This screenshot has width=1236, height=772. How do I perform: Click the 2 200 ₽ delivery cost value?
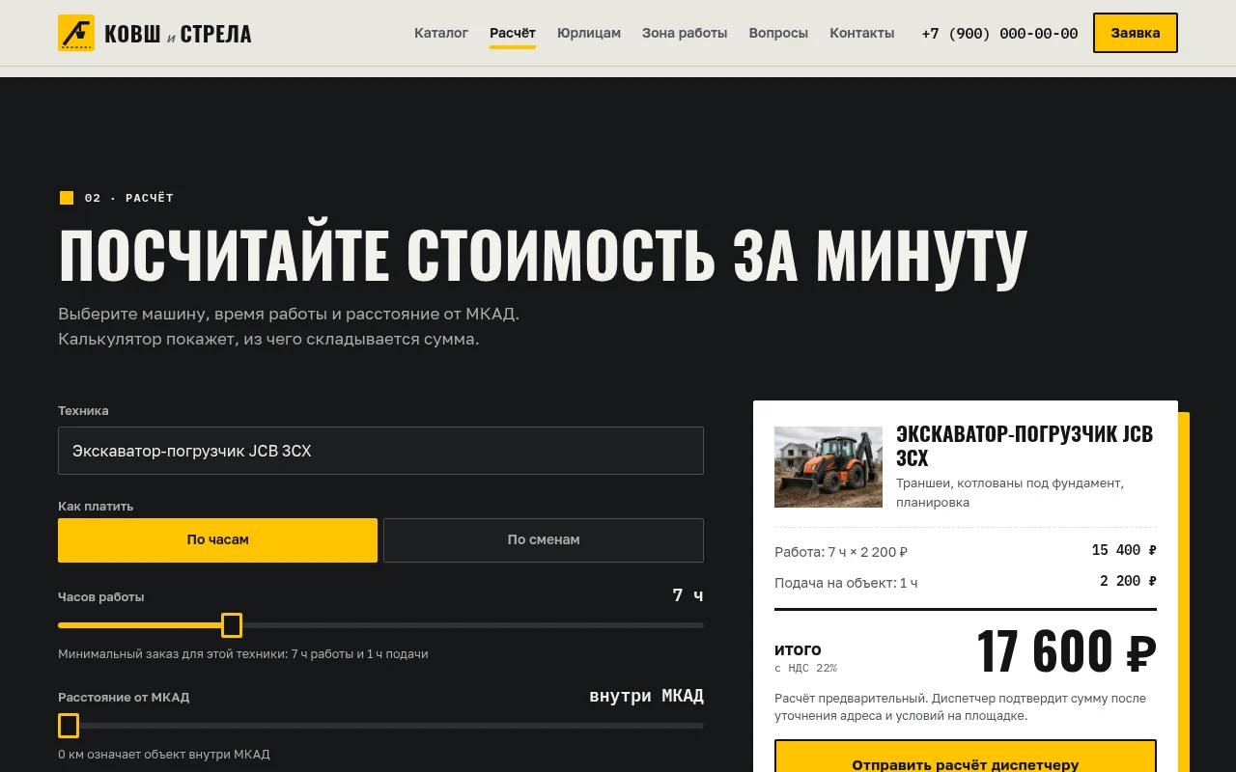(1128, 581)
